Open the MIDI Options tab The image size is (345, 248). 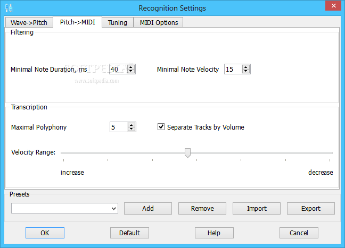(x=159, y=22)
